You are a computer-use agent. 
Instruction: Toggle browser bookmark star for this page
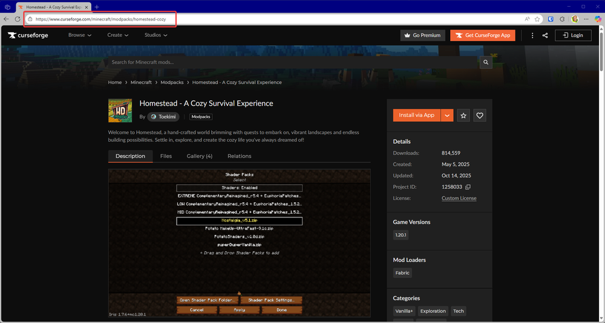[537, 19]
